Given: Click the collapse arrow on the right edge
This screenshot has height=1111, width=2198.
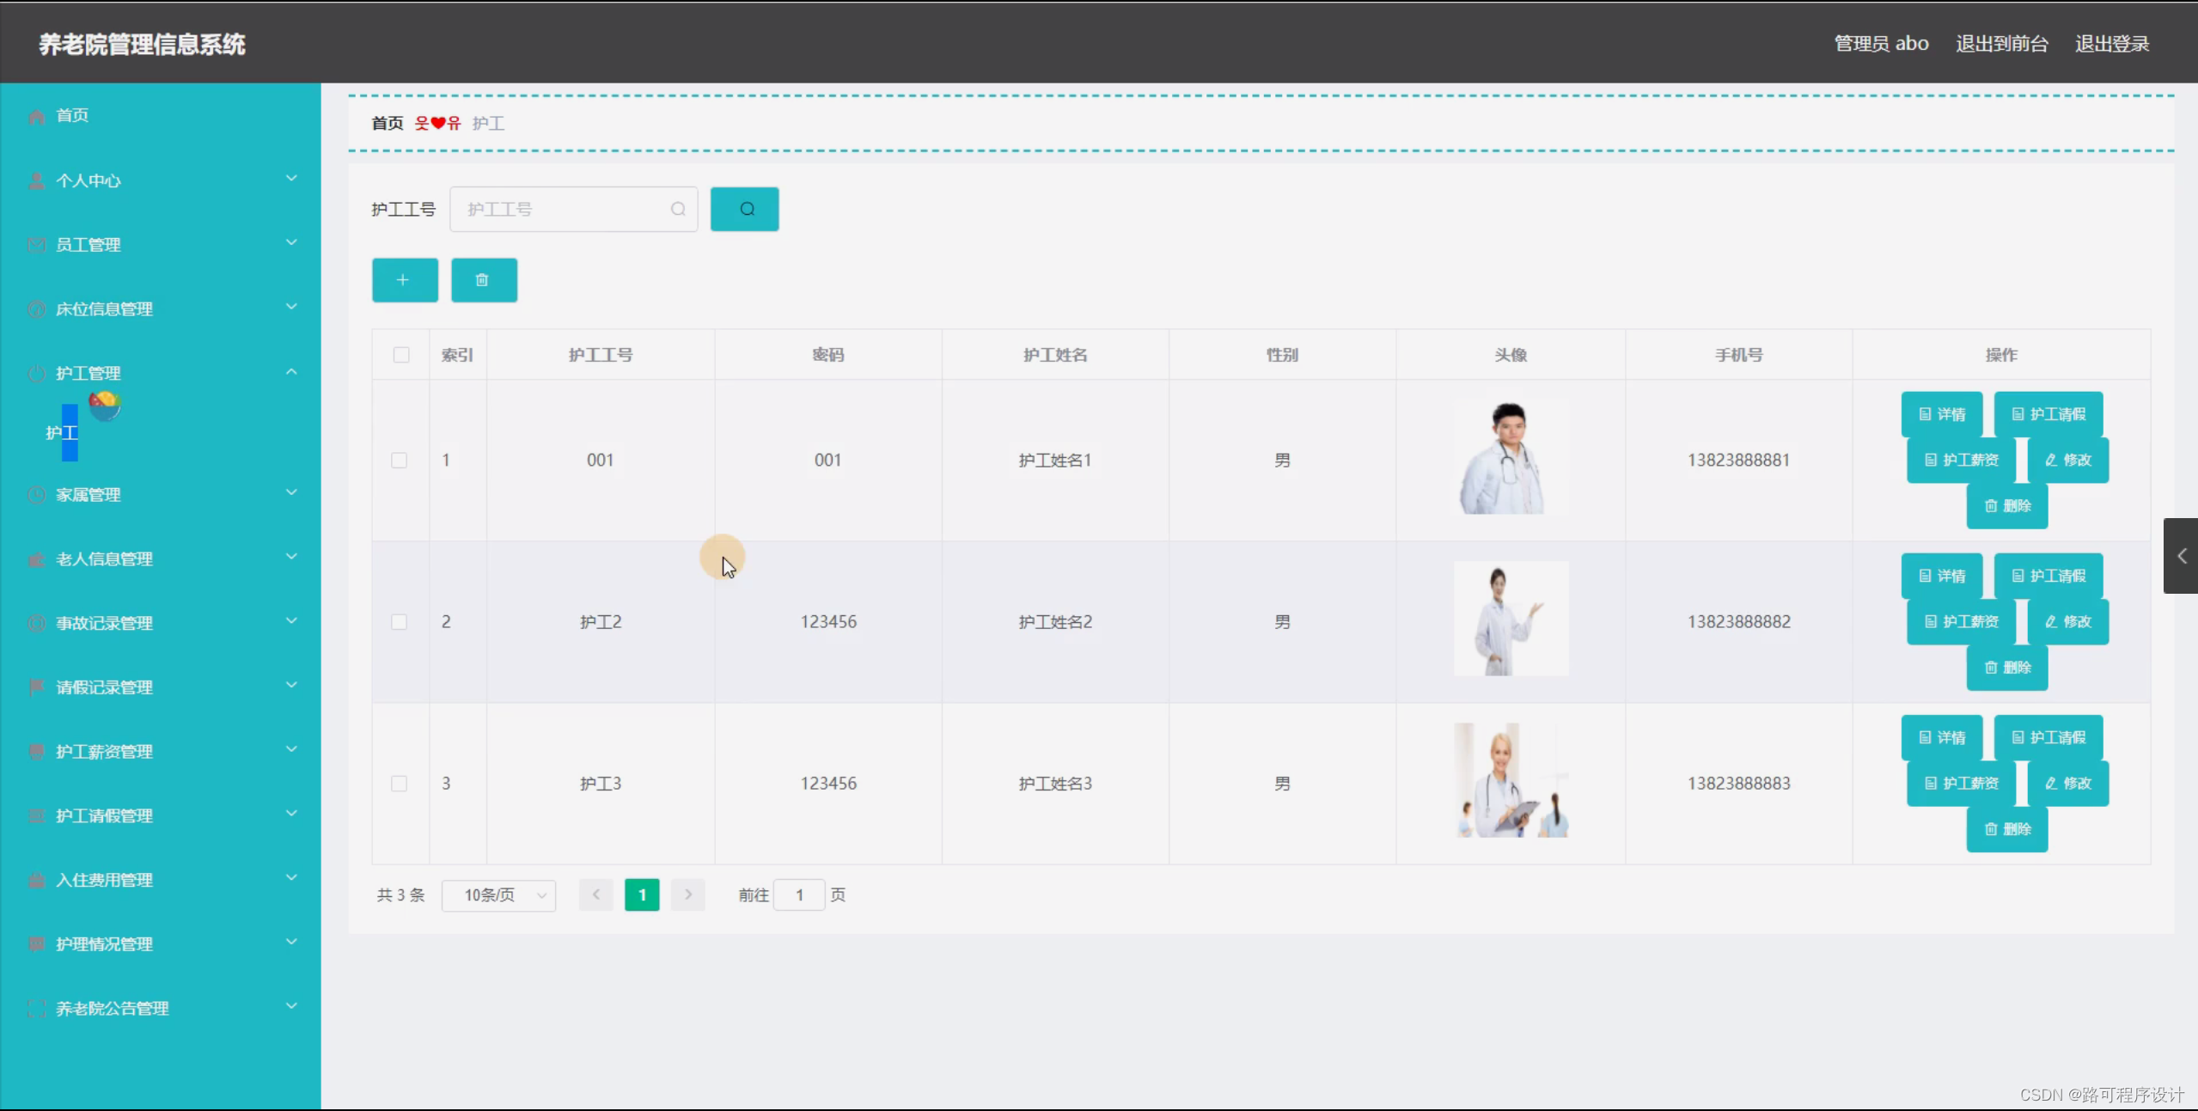Looking at the screenshot, I should tap(2181, 556).
